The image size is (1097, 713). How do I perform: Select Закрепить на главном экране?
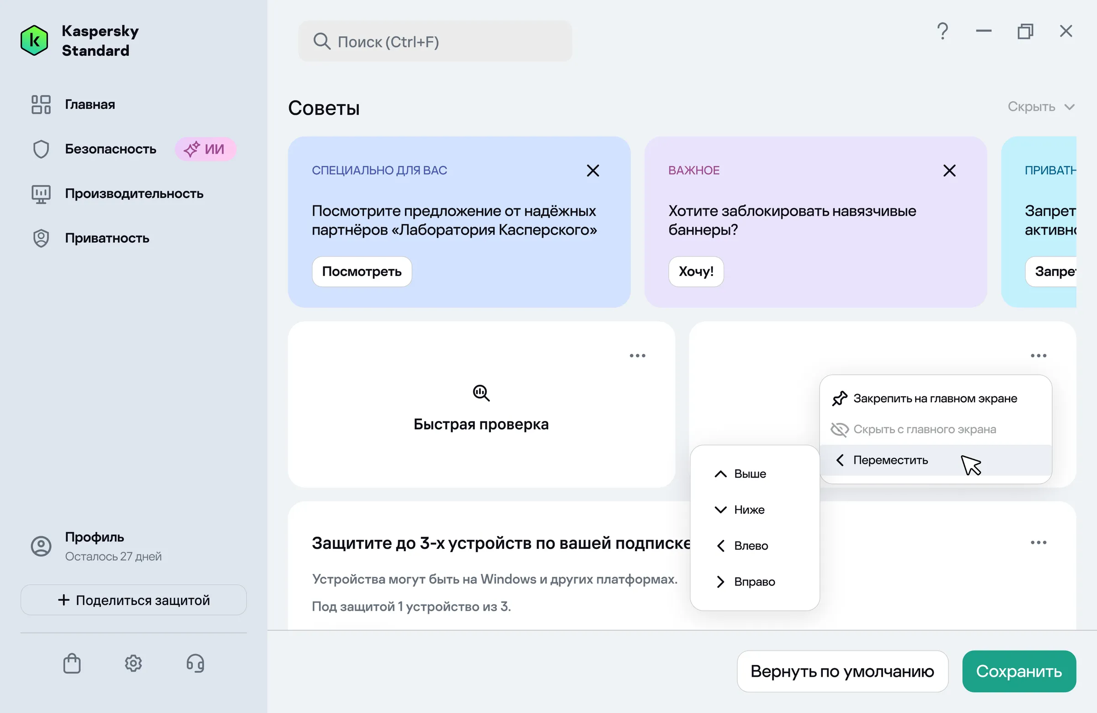coord(935,399)
